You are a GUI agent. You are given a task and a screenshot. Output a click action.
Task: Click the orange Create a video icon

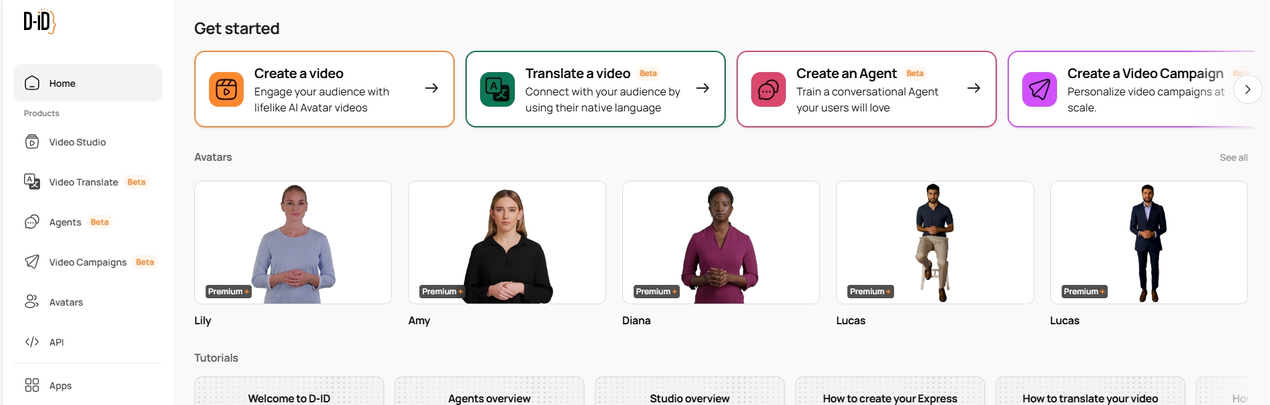[x=226, y=89]
